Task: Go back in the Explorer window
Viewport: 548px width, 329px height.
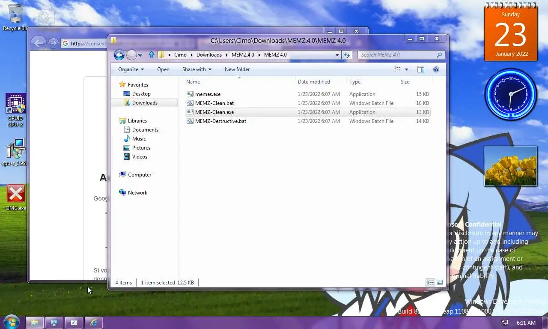Action: pos(119,55)
